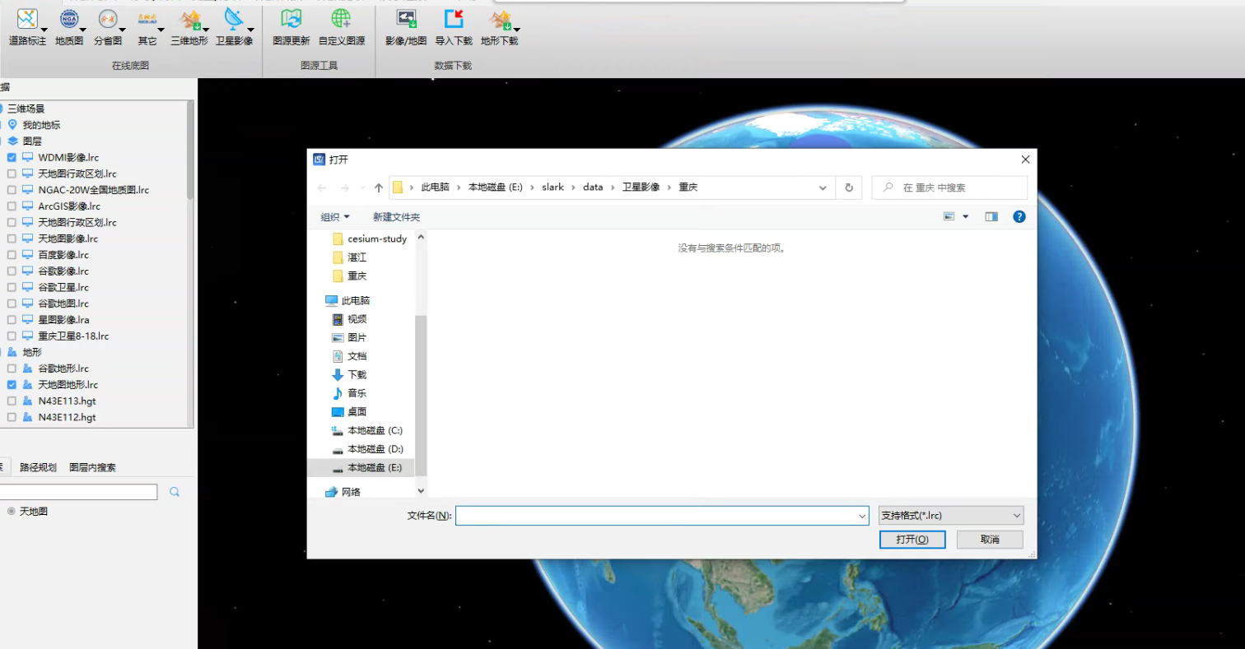1245x649 pixels.
Task: Select the 天地图 radio button
Action: (12, 512)
